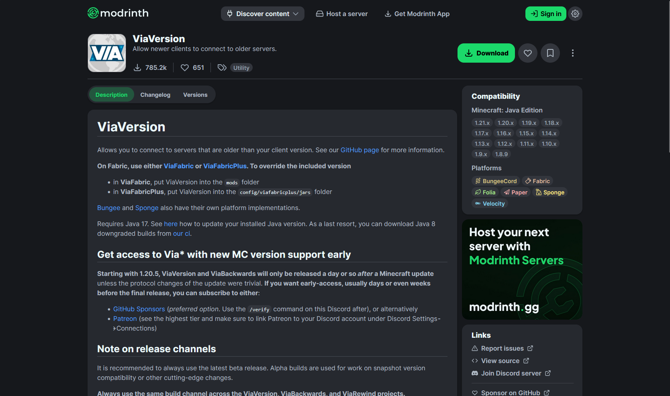Viewport: 670px width, 396px height.
Task: Select the 1.15.x version tag
Action: 526,133
